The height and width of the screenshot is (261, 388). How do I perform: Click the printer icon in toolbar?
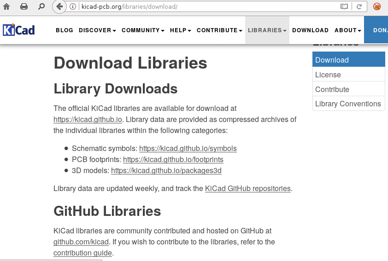tap(24, 6)
